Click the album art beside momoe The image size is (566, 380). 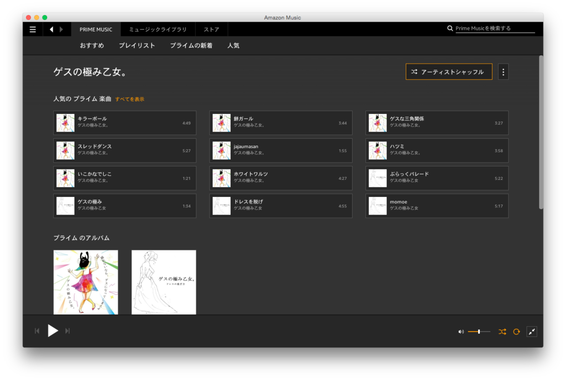coord(378,206)
